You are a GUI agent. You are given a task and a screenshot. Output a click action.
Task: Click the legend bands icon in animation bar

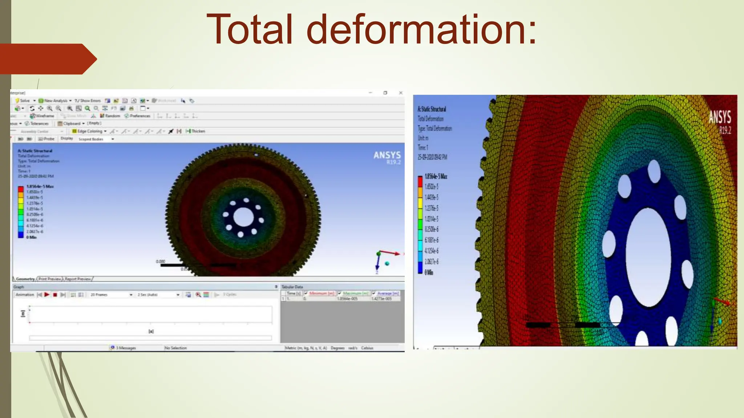(x=206, y=295)
